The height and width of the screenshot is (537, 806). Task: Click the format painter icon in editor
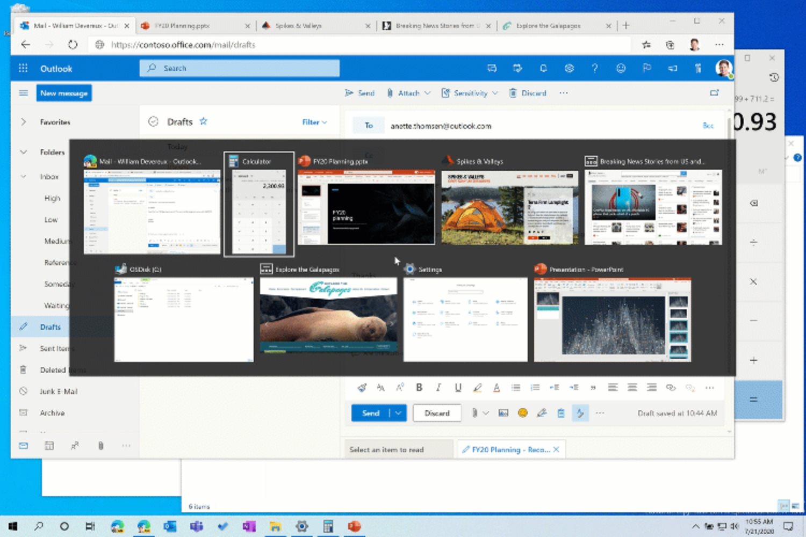click(362, 387)
